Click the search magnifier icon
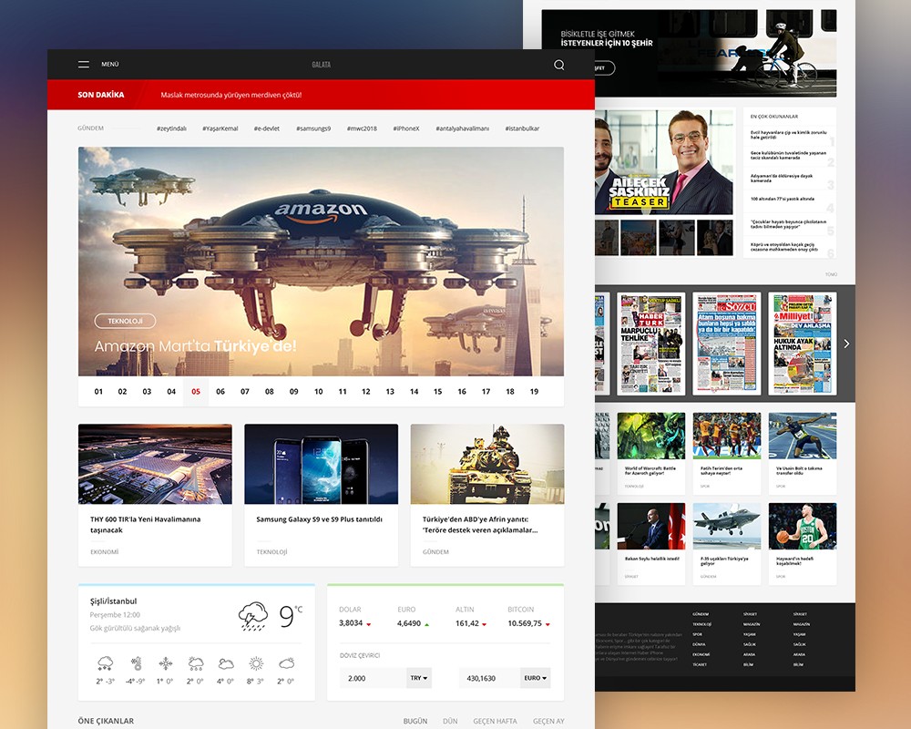The image size is (911, 729). (x=559, y=65)
